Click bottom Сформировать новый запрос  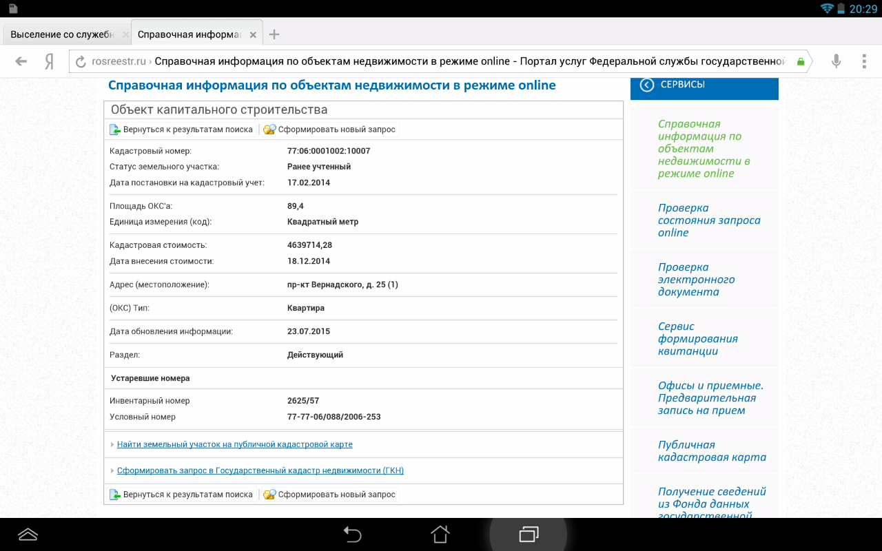click(336, 495)
